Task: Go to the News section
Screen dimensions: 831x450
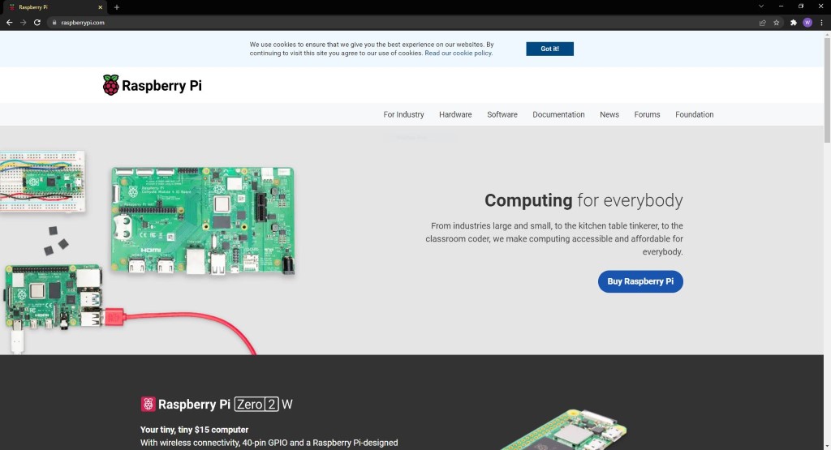Action: pyautogui.click(x=609, y=114)
